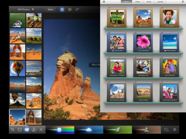Select the Brushes tool icon
Image resolution: width=186 pixels, height=139 pixels.
coord(34,130)
